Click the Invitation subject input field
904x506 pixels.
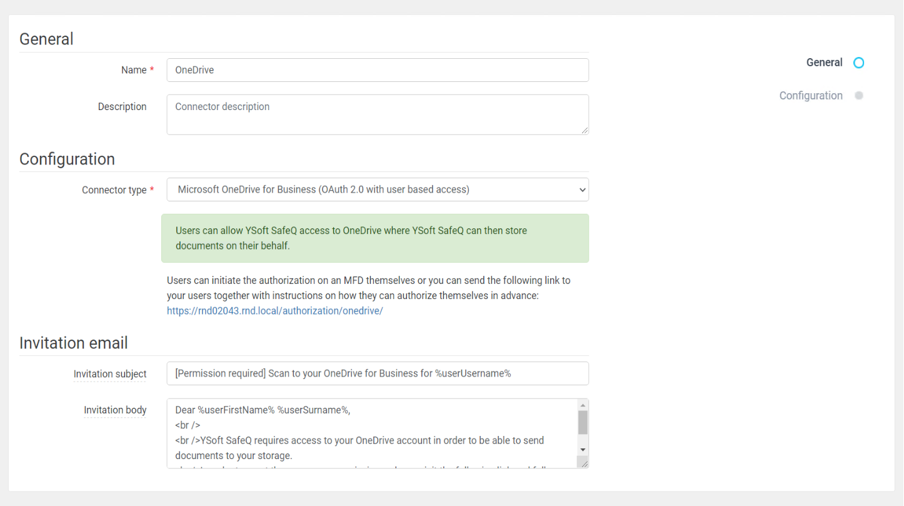click(x=378, y=373)
